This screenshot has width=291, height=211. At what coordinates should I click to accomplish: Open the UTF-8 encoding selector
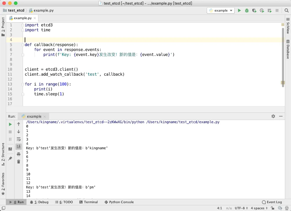coord(241,208)
